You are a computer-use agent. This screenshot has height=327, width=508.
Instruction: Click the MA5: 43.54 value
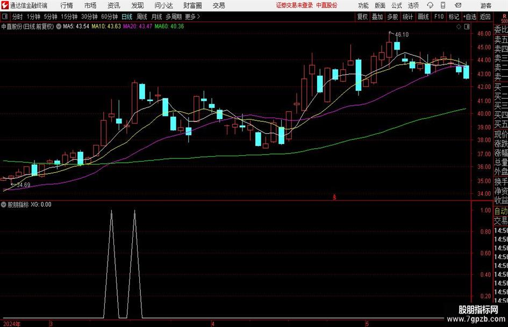(x=76, y=26)
